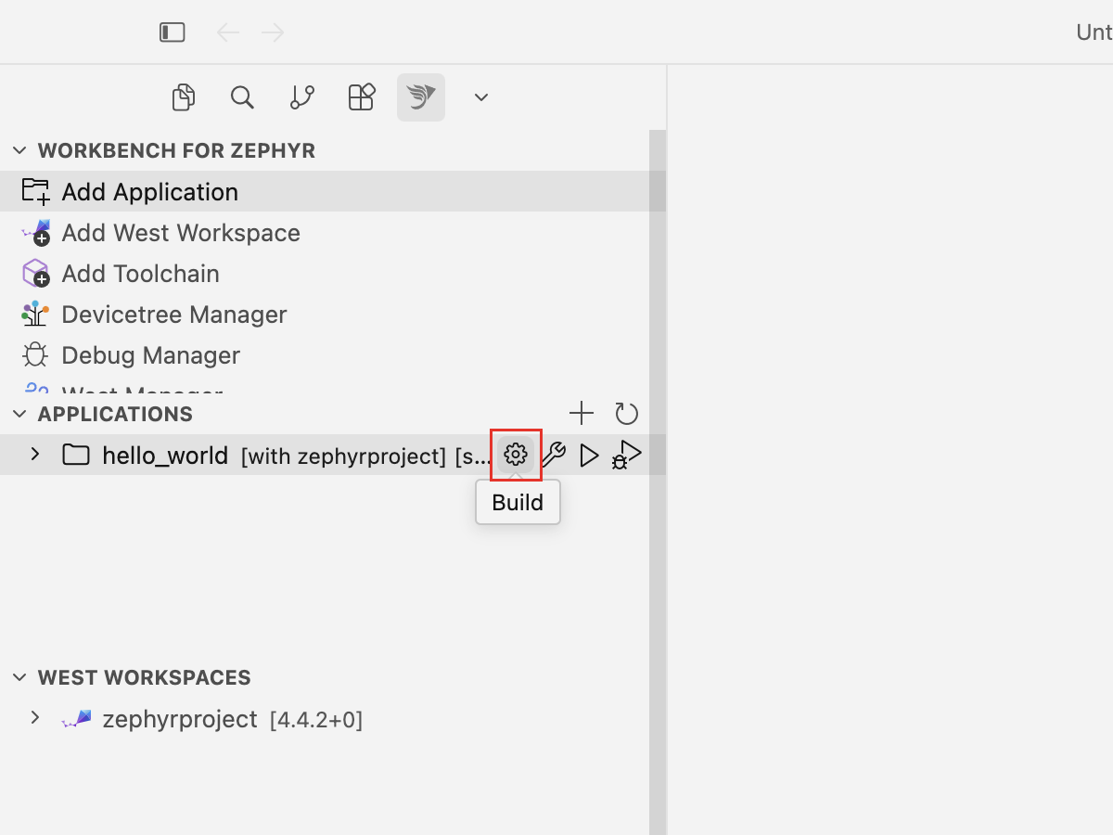This screenshot has width=1113, height=835.
Task: Debug hello_world with the bug-play icon
Action: pyautogui.click(x=627, y=455)
